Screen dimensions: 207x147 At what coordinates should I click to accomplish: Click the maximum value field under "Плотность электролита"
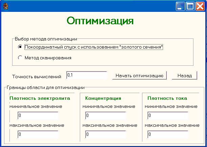coord(38,135)
